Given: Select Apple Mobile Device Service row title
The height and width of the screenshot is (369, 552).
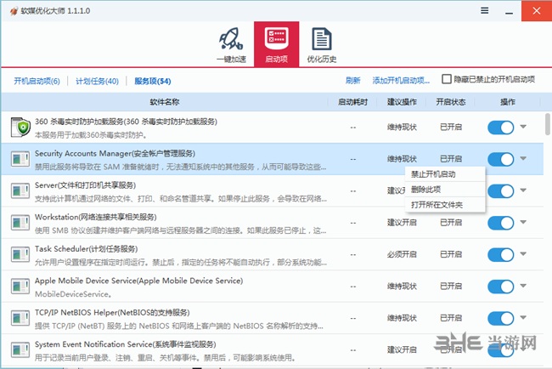Looking at the screenshot, I should coord(139,281).
